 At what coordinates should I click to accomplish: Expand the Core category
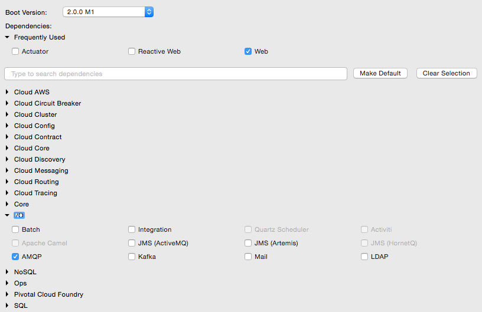[x=7, y=204]
